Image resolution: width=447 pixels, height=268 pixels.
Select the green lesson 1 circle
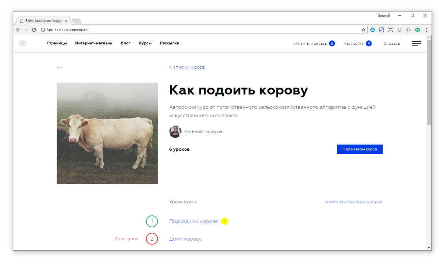tap(152, 221)
